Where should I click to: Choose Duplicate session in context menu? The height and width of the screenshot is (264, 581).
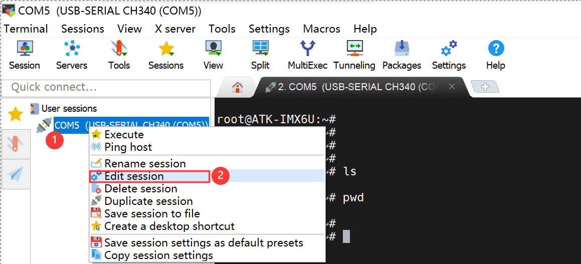click(x=148, y=201)
